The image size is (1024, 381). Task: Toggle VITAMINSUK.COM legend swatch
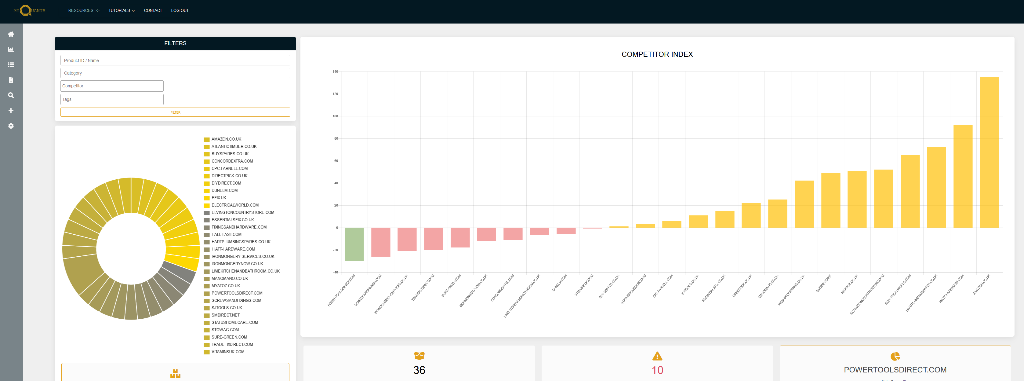pos(206,352)
